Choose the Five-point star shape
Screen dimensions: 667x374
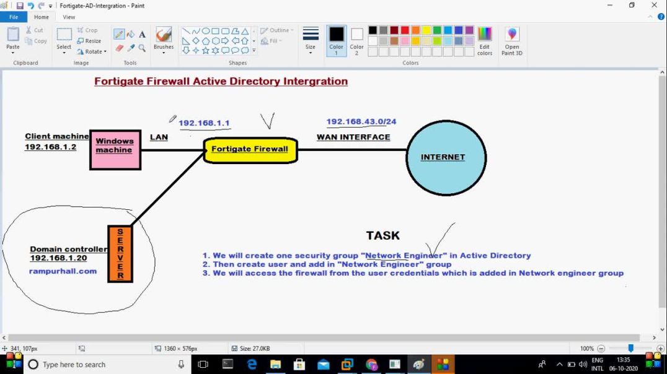click(x=205, y=51)
